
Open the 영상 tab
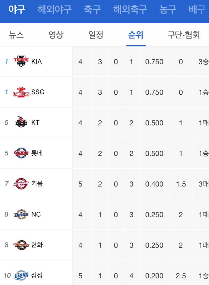click(x=56, y=35)
